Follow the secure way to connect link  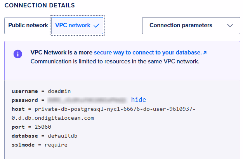148,52
